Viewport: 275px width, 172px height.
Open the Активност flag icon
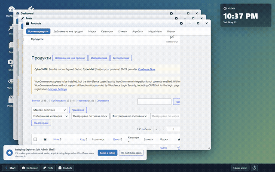(x=172, y=37)
